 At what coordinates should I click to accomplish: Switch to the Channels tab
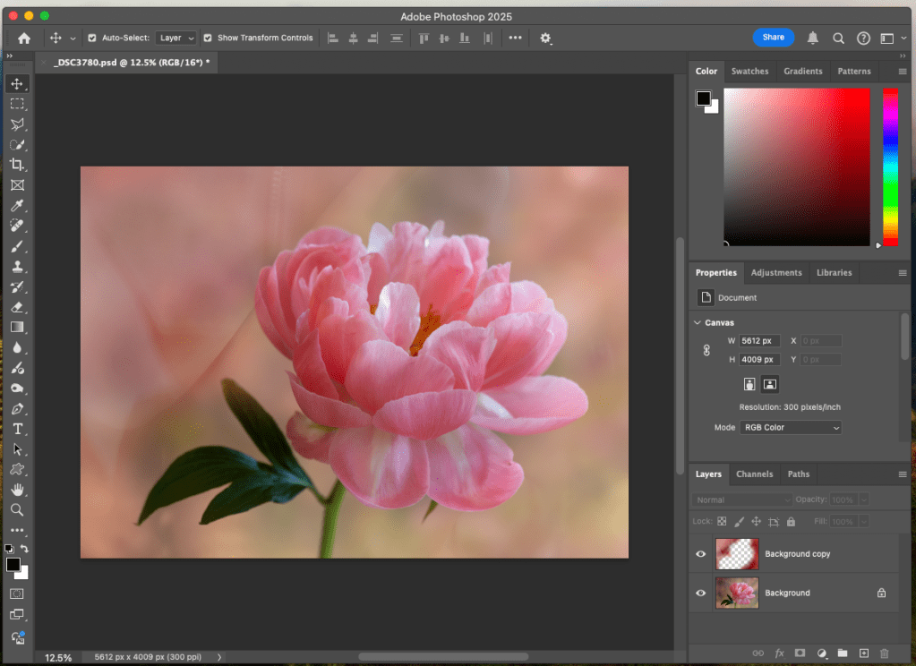pyautogui.click(x=754, y=474)
